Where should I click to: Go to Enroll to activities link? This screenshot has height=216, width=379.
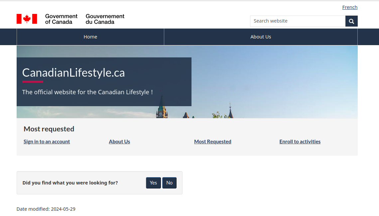click(300, 142)
